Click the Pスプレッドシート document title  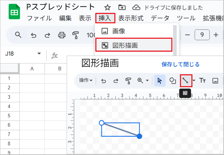(x=61, y=7)
